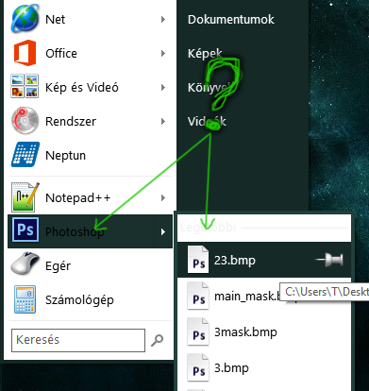
Task: Expand the Notepad++ recent files arrow
Action: [163, 197]
